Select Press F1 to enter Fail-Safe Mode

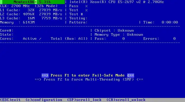coord(88,75)
